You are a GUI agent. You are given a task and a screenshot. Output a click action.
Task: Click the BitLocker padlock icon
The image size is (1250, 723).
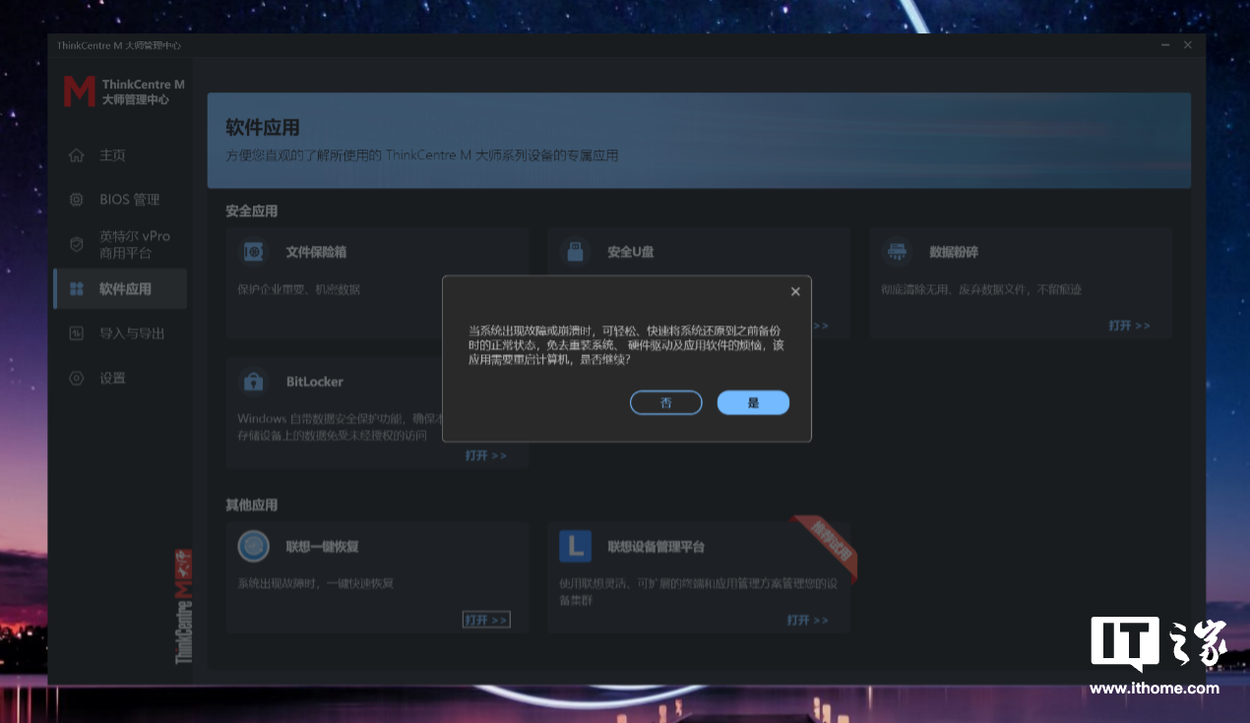[x=254, y=382]
